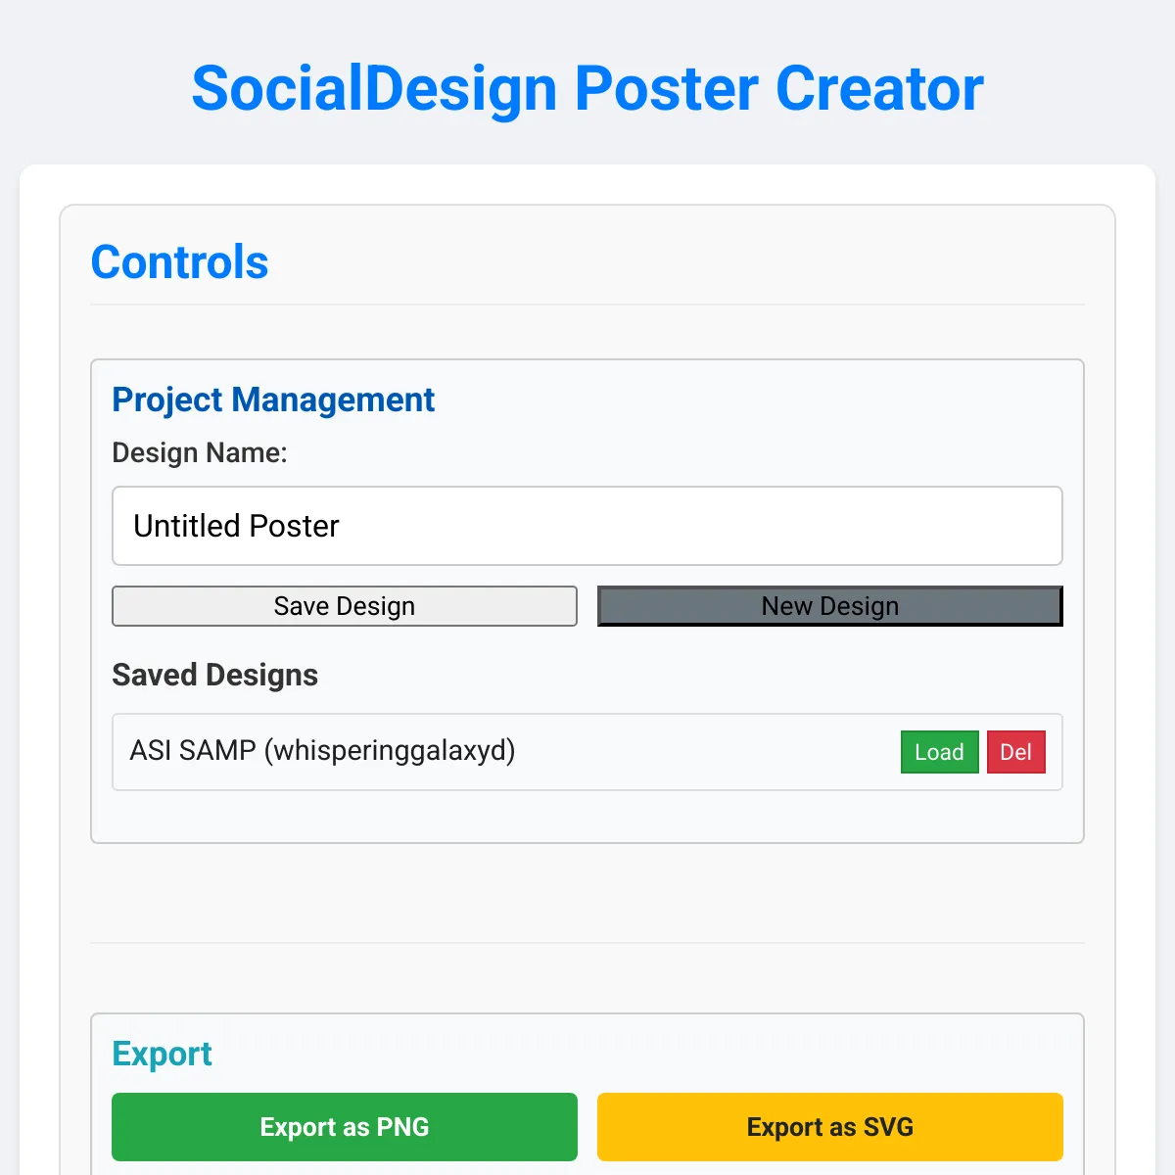The width and height of the screenshot is (1175, 1175).
Task: Start a New Design
Action: 830,606
